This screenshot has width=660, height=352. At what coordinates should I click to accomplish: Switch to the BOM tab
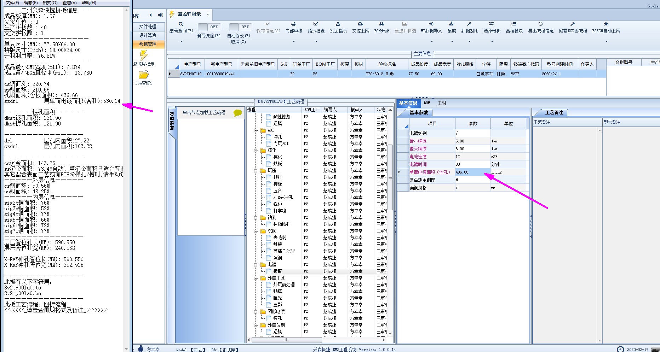point(427,103)
